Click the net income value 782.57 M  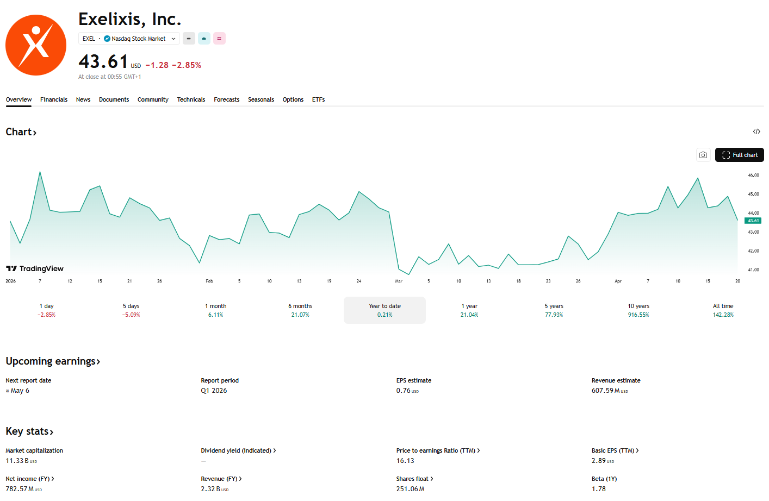click(23, 489)
